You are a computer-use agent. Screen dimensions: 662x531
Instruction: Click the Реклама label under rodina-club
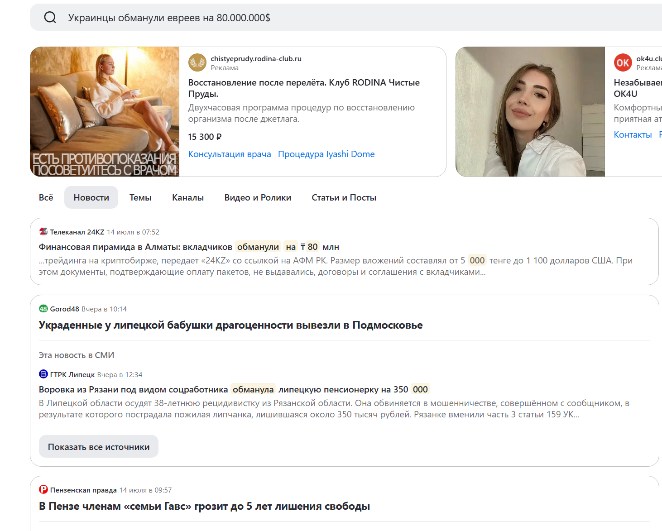coord(225,68)
